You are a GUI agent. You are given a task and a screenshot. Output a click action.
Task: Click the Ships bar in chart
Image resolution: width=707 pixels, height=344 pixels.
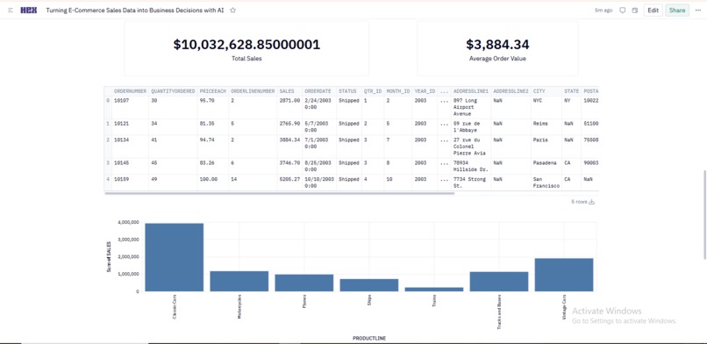[368, 285]
